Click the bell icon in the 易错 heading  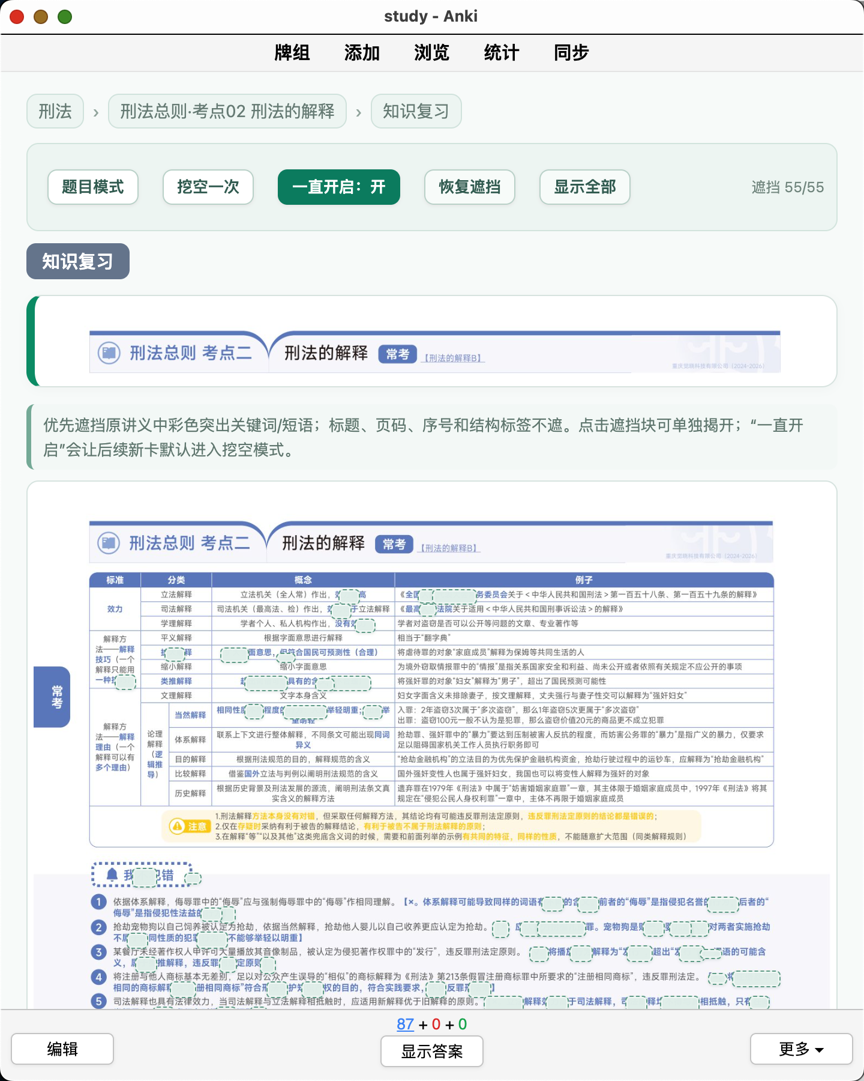[112, 874]
